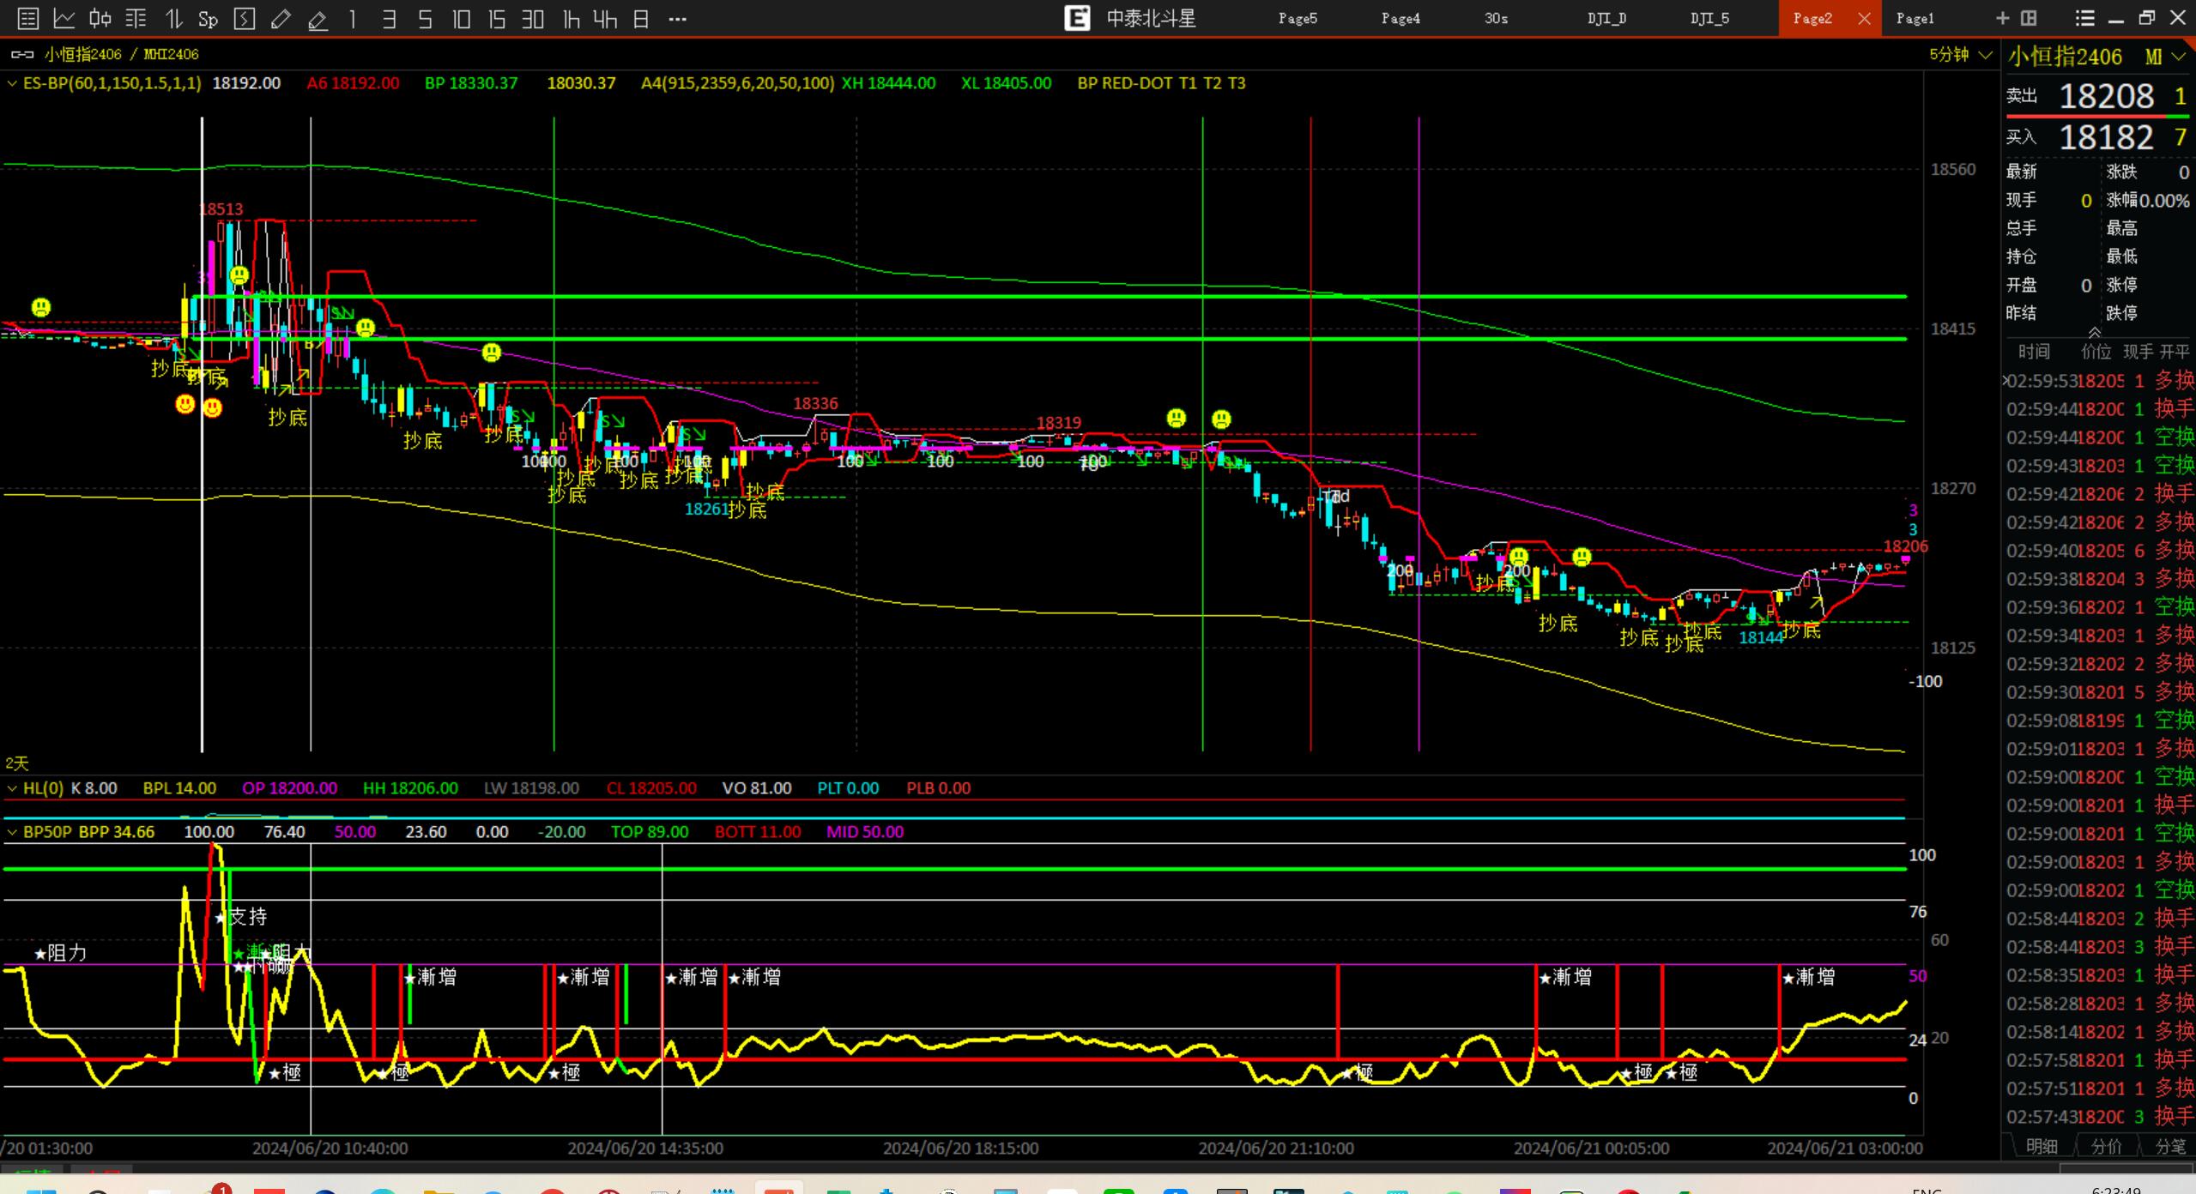Click the BP 18330.37 indicator value
This screenshot has height=1194, width=2196.
471,83
